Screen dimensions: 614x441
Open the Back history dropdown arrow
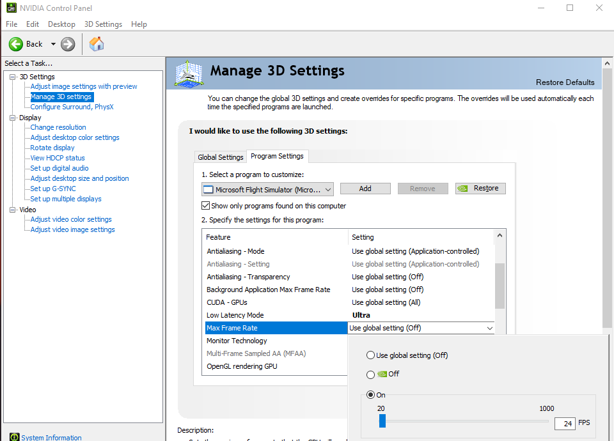pyautogui.click(x=53, y=44)
